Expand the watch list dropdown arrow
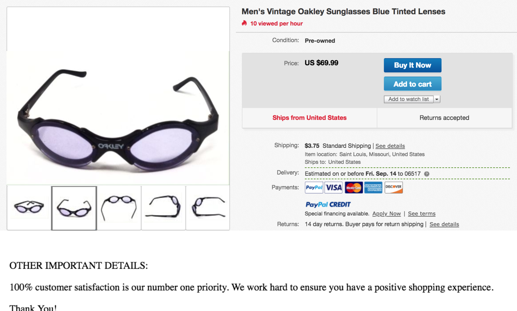Viewport: 517px width, 311px height. [437, 99]
